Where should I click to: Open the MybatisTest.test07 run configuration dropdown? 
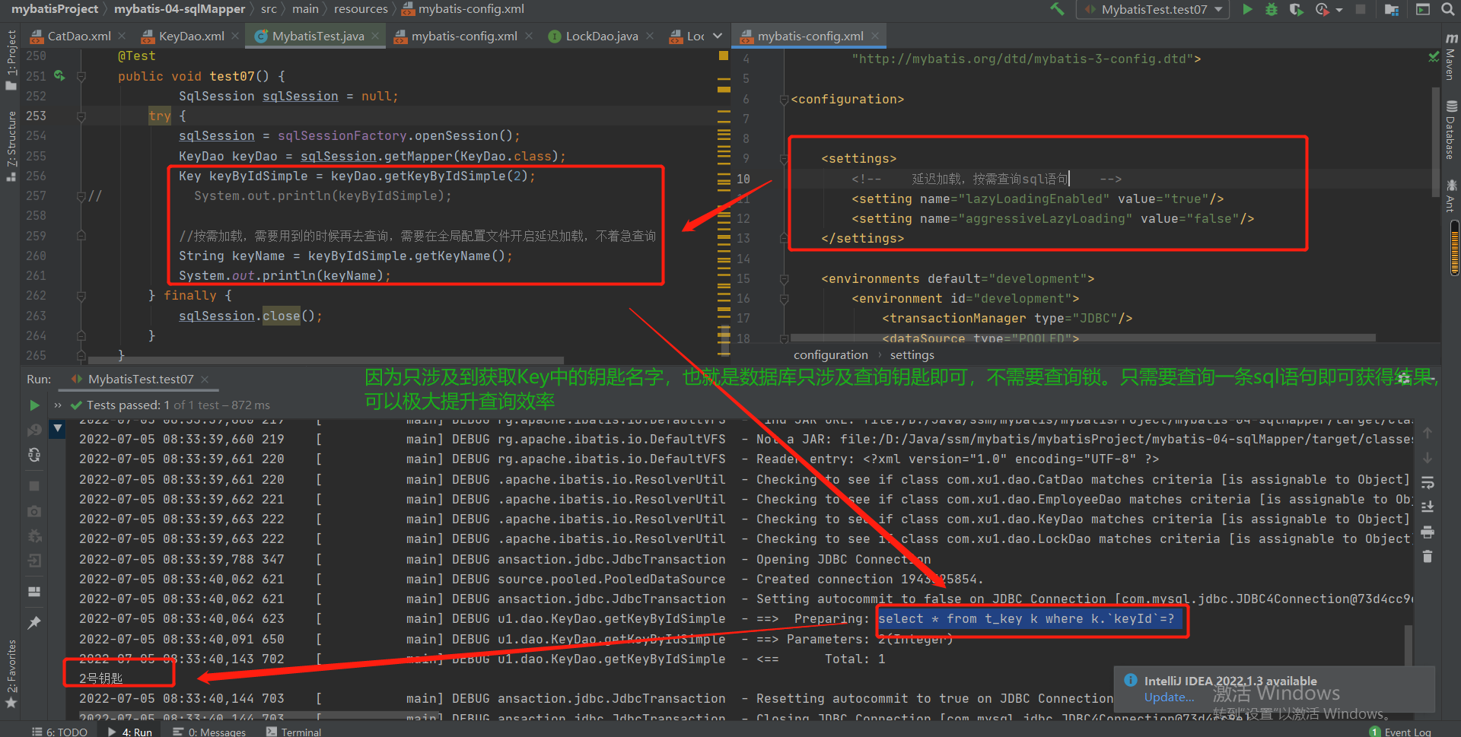(x=1154, y=9)
